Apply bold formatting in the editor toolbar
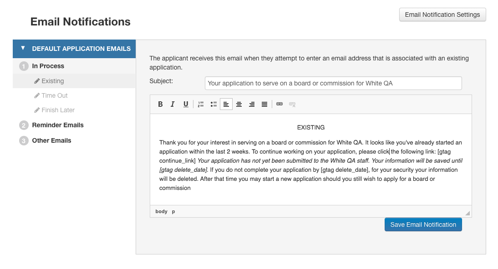 (160, 104)
